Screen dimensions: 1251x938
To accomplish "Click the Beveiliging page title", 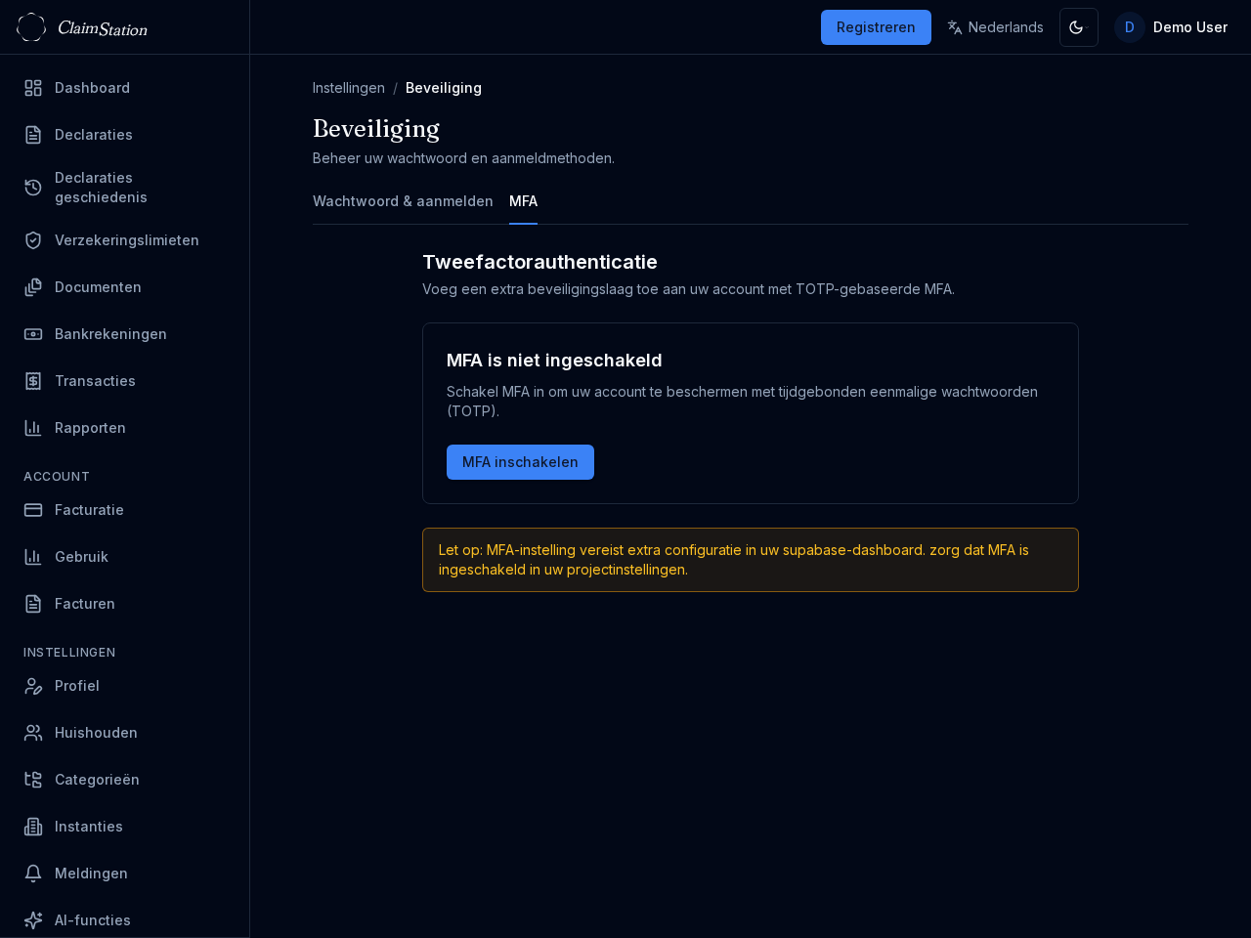I will pyautogui.click(x=376, y=129).
